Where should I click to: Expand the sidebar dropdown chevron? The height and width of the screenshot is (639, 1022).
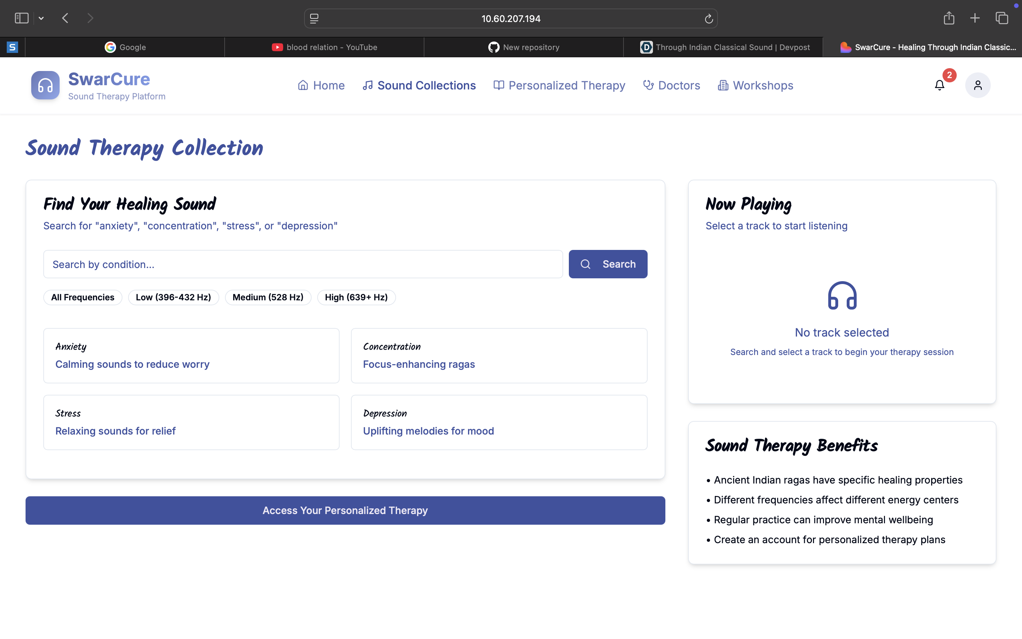[x=41, y=18]
